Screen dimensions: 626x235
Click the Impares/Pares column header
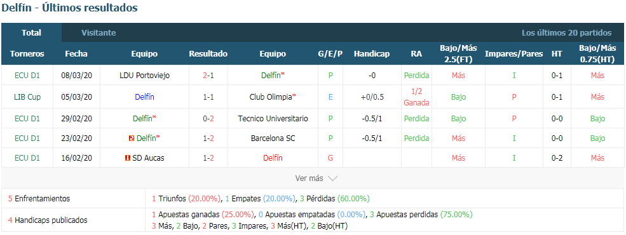coord(514,54)
